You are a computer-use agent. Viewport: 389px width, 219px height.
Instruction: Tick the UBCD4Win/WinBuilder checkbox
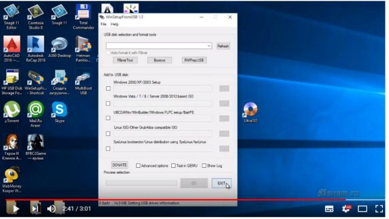click(x=108, y=118)
